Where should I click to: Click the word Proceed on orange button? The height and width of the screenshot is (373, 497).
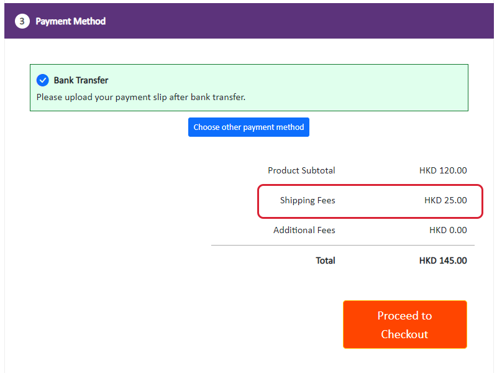pyautogui.click(x=394, y=316)
